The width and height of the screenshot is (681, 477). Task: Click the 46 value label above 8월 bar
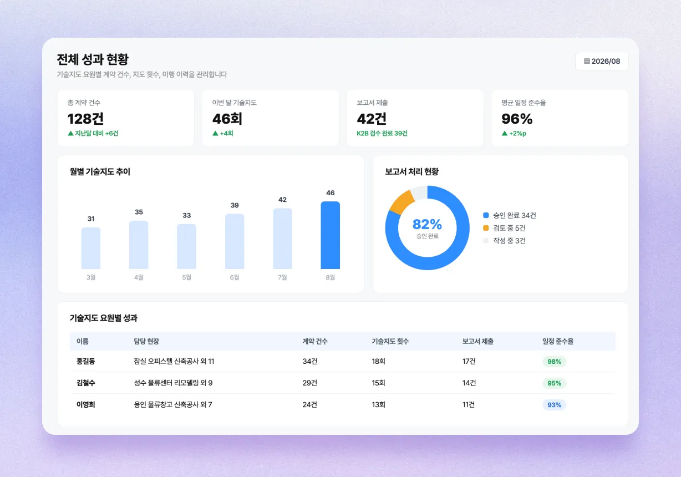point(331,193)
